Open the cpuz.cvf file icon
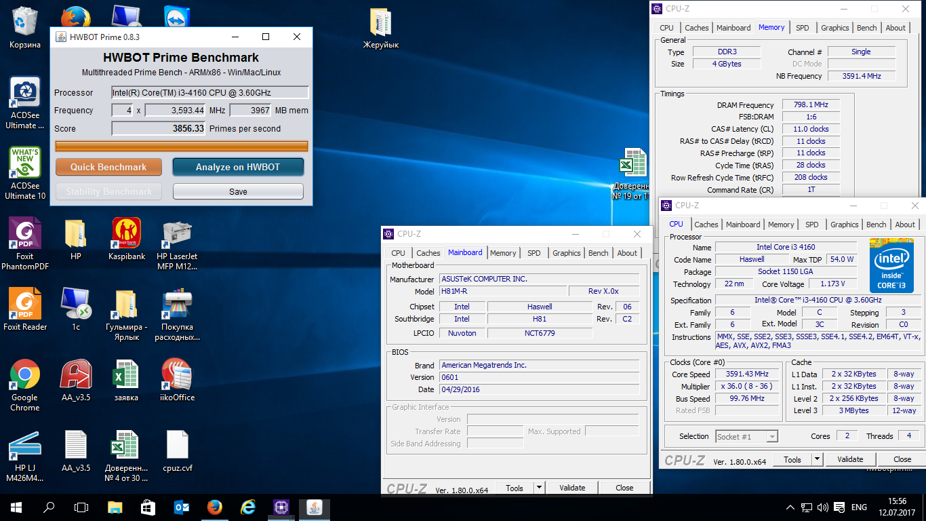 coord(177,450)
